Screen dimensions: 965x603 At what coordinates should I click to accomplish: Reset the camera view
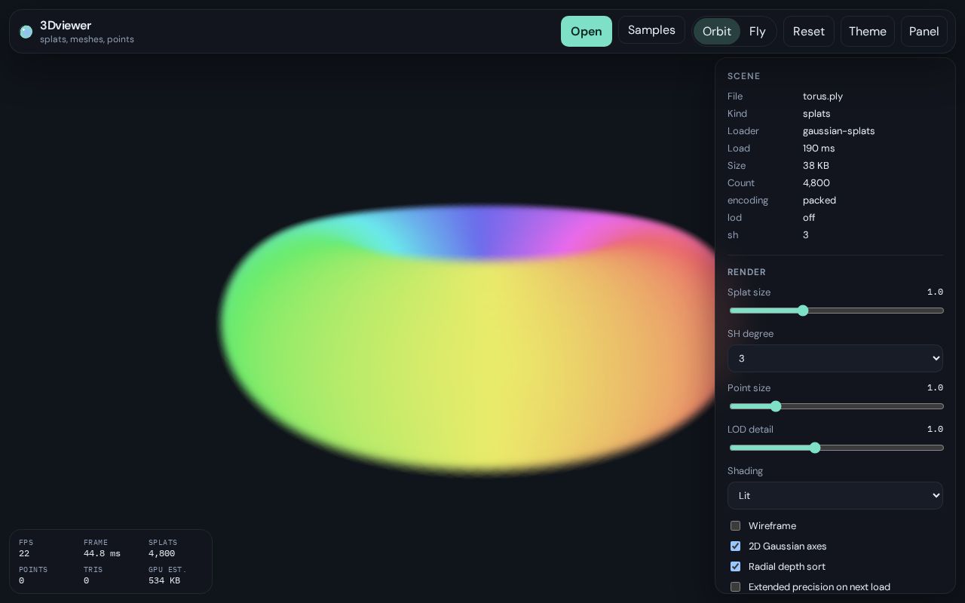[x=809, y=32]
